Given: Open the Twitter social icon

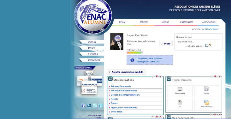Looking at the screenshot, I should coord(95,105).
